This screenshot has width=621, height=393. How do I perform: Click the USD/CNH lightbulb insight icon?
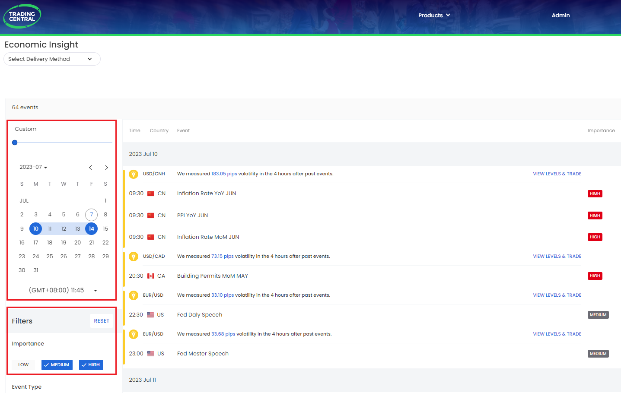[x=134, y=174]
